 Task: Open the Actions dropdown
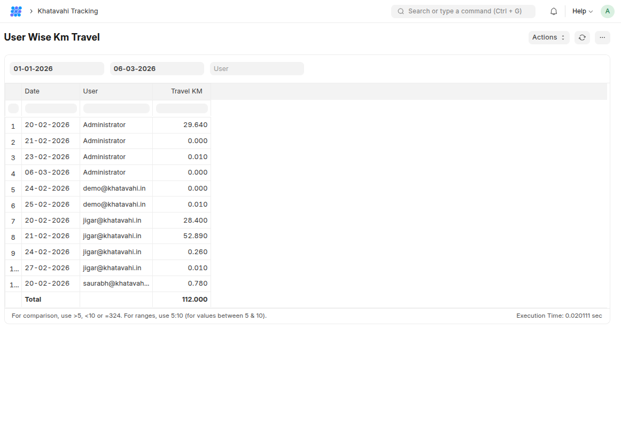548,37
